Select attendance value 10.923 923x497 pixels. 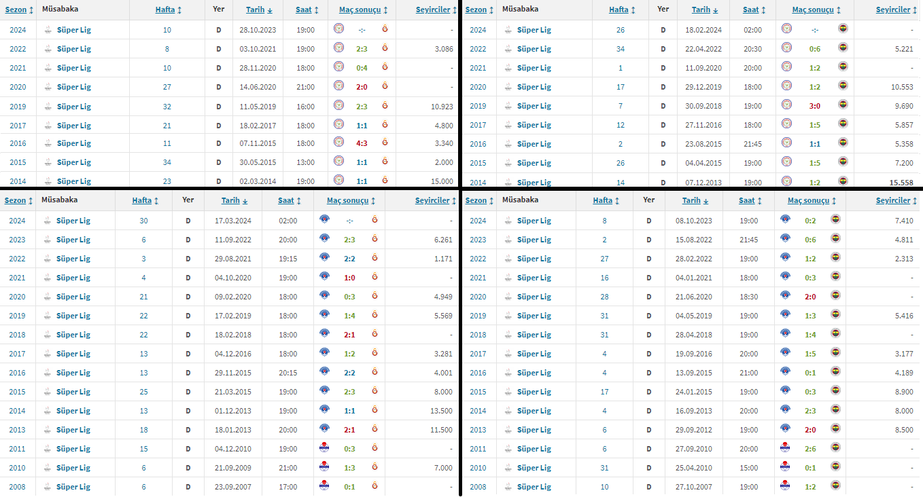tap(442, 107)
